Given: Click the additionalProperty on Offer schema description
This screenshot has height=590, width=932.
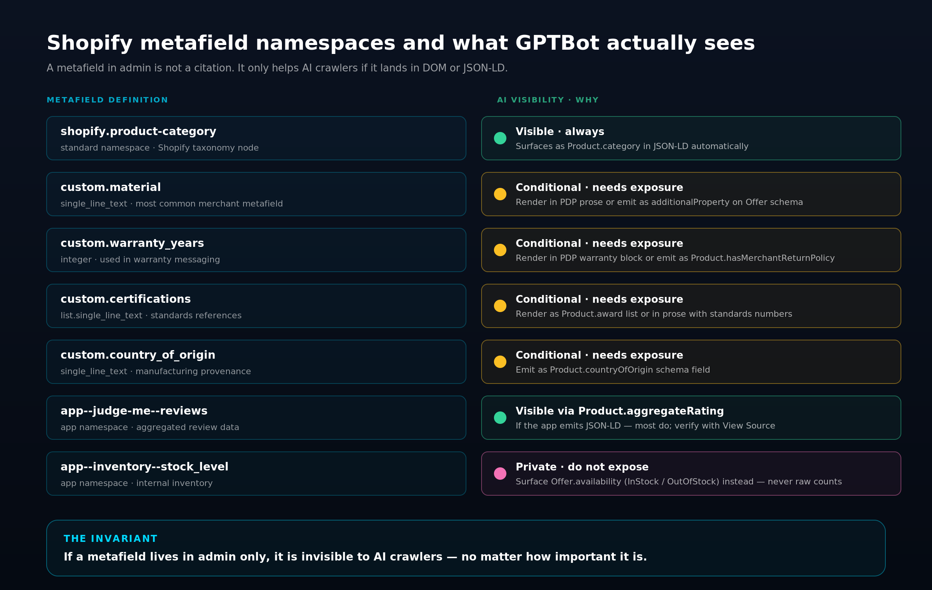Looking at the screenshot, I should pos(659,202).
